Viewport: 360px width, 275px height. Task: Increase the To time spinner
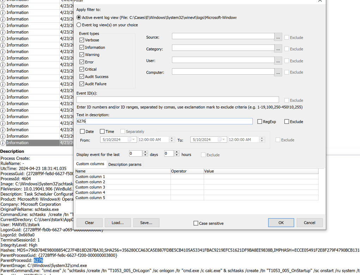coord(262,138)
